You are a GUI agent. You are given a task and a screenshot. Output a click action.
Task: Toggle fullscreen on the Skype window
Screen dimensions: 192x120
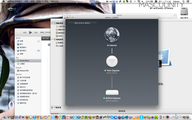(174, 15)
